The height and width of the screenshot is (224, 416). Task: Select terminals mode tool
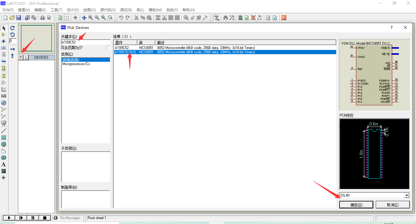pyautogui.click(x=4, y=75)
